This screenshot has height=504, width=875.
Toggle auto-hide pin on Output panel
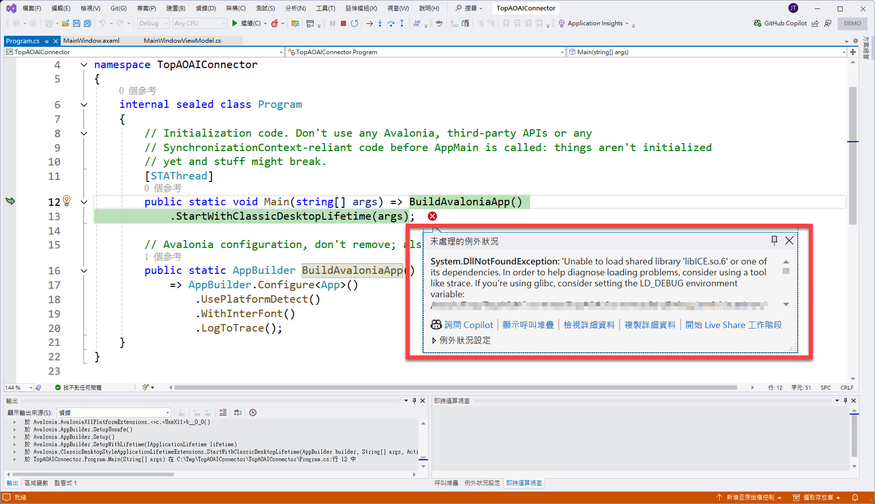point(414,401)
